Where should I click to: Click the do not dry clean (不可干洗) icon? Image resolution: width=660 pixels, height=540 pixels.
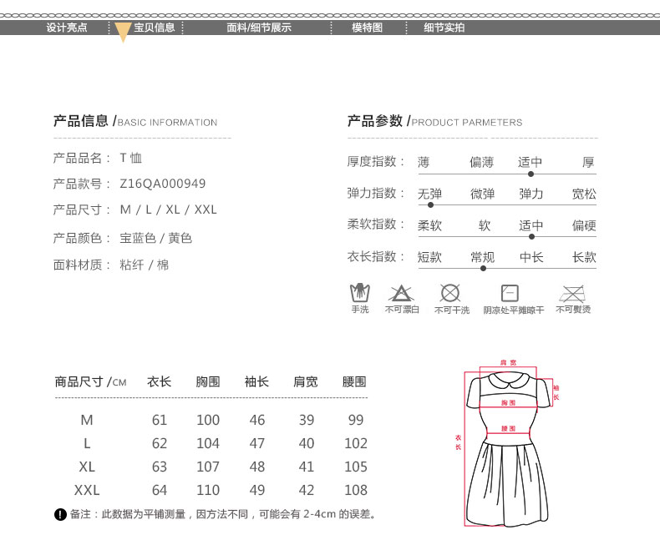point(450,293)
